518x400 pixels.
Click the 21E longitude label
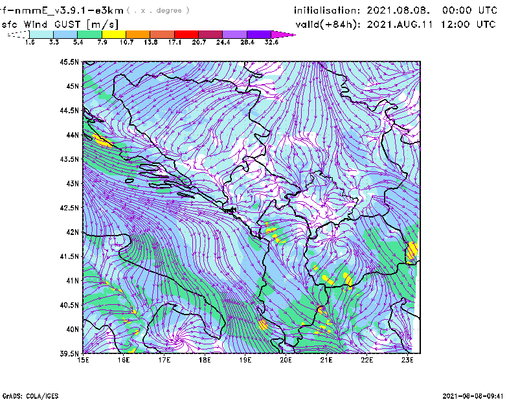326,361
